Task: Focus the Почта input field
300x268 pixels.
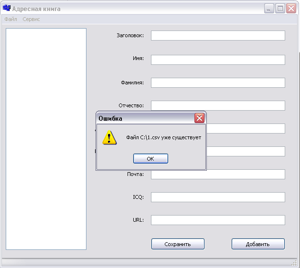Action: click(218, 174)
